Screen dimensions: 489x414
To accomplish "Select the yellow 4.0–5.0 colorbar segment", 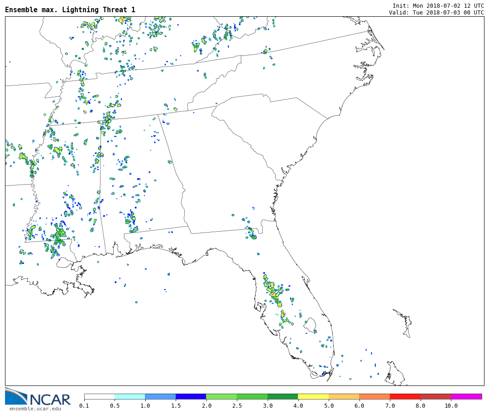I will [x=313, y=396].
